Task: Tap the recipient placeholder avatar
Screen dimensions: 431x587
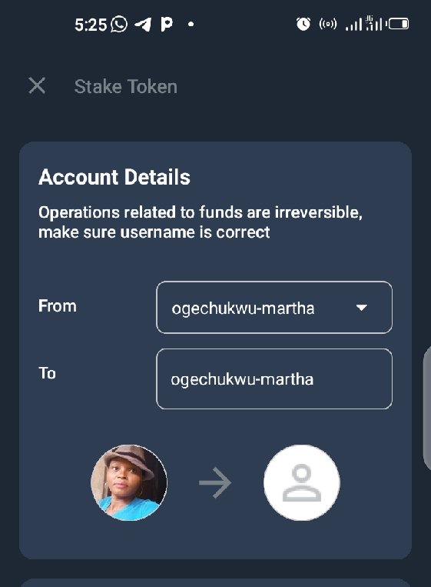Action: pos(302,482)
